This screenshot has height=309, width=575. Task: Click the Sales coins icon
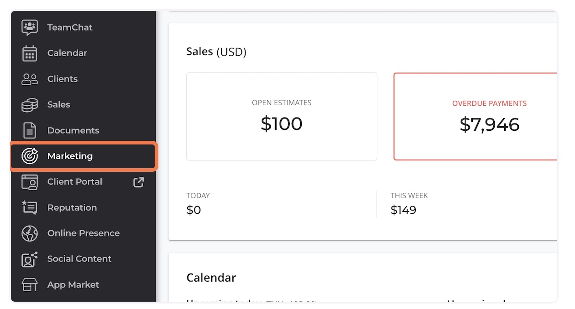coord(30,105)
